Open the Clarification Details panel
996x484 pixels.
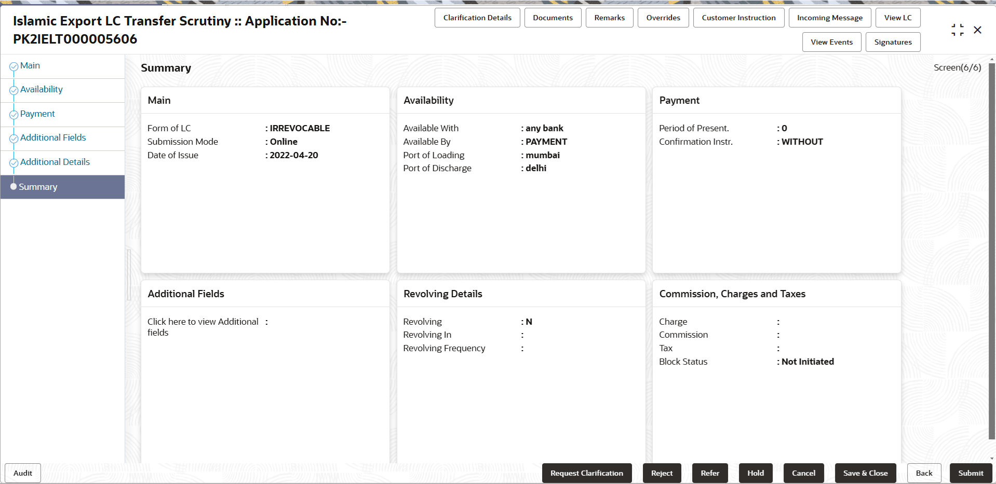pos(477,18)
